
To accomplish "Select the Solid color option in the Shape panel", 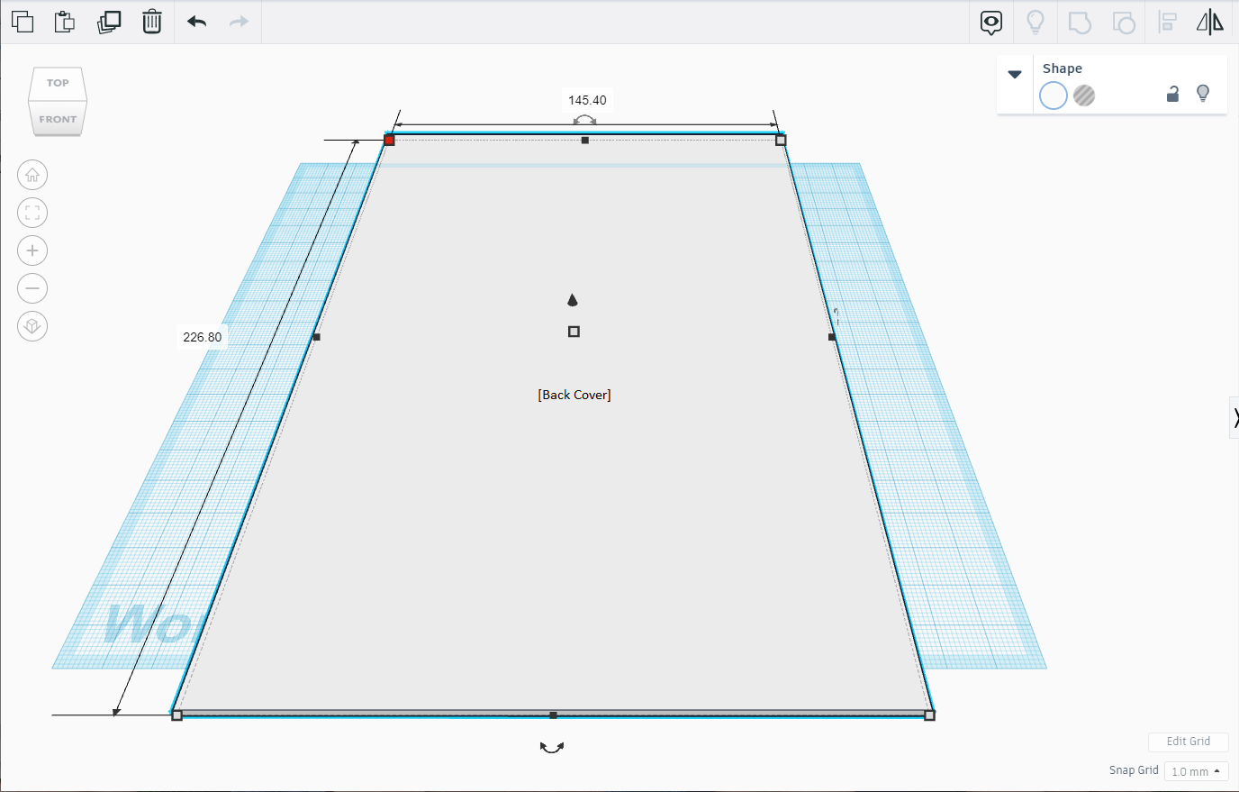I will coord(1054,96).
